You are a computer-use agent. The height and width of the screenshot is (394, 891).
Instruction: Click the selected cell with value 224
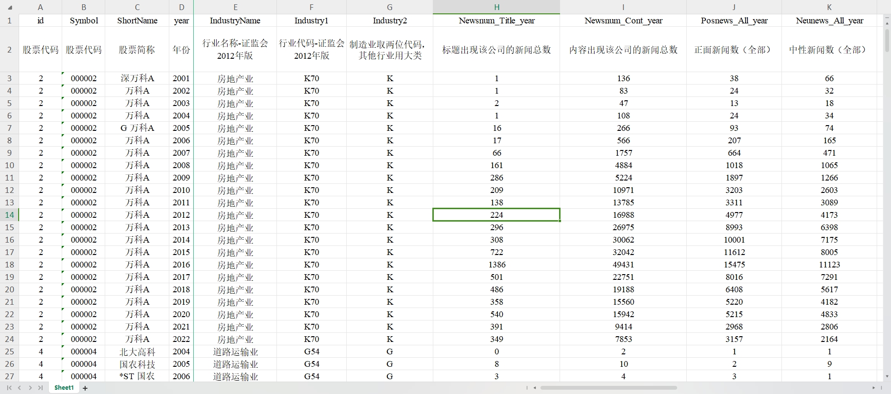496,215
